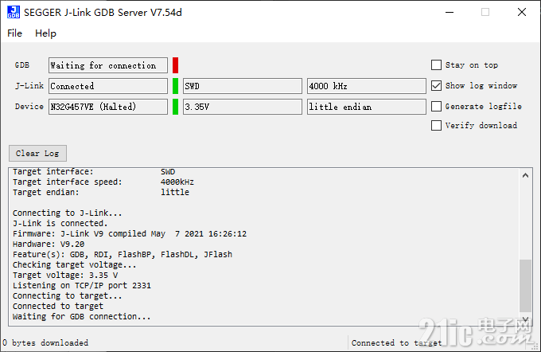Screen dimensions: 541x352
Task: Click the log window scrollbar thumb
Action: pos(525,286)
